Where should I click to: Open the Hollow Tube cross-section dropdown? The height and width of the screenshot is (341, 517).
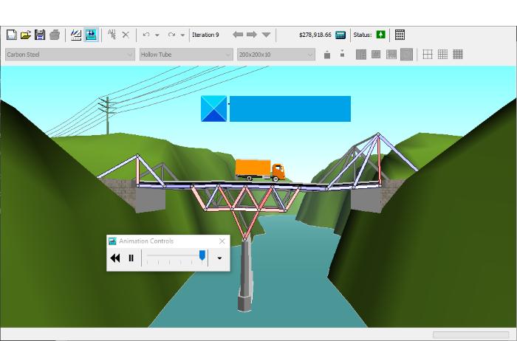point(186,55)
